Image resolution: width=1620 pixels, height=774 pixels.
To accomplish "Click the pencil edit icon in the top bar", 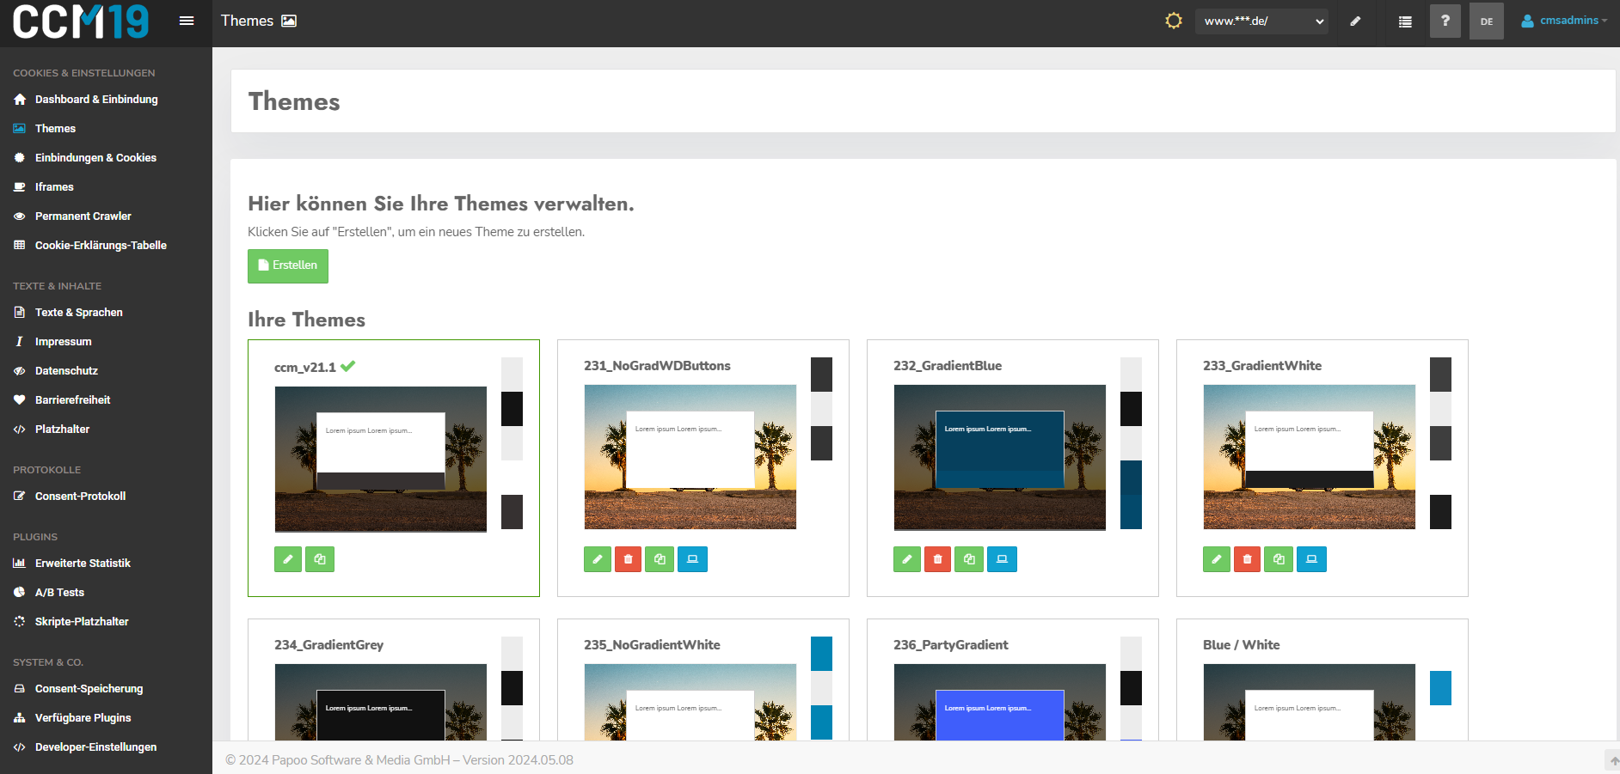I will 1355,21.
